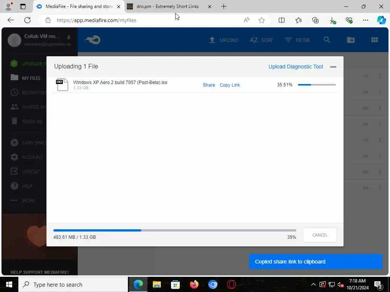Click the Type here to search box

[x=73, y=284]
